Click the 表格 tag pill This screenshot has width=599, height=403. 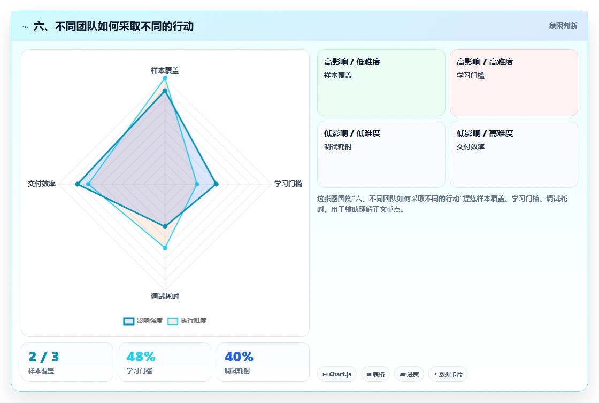[375, 374]
